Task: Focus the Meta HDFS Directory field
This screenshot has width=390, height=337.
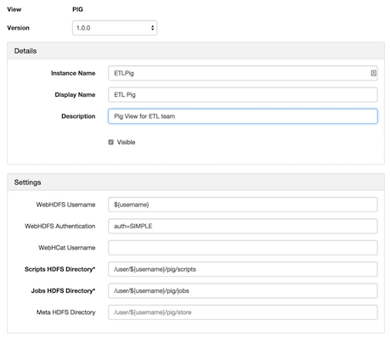Action: (x=243, y=312)
